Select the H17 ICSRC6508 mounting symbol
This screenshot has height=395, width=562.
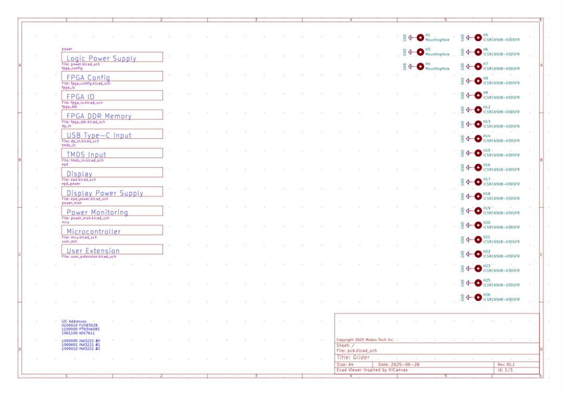[x=478, y=182]
